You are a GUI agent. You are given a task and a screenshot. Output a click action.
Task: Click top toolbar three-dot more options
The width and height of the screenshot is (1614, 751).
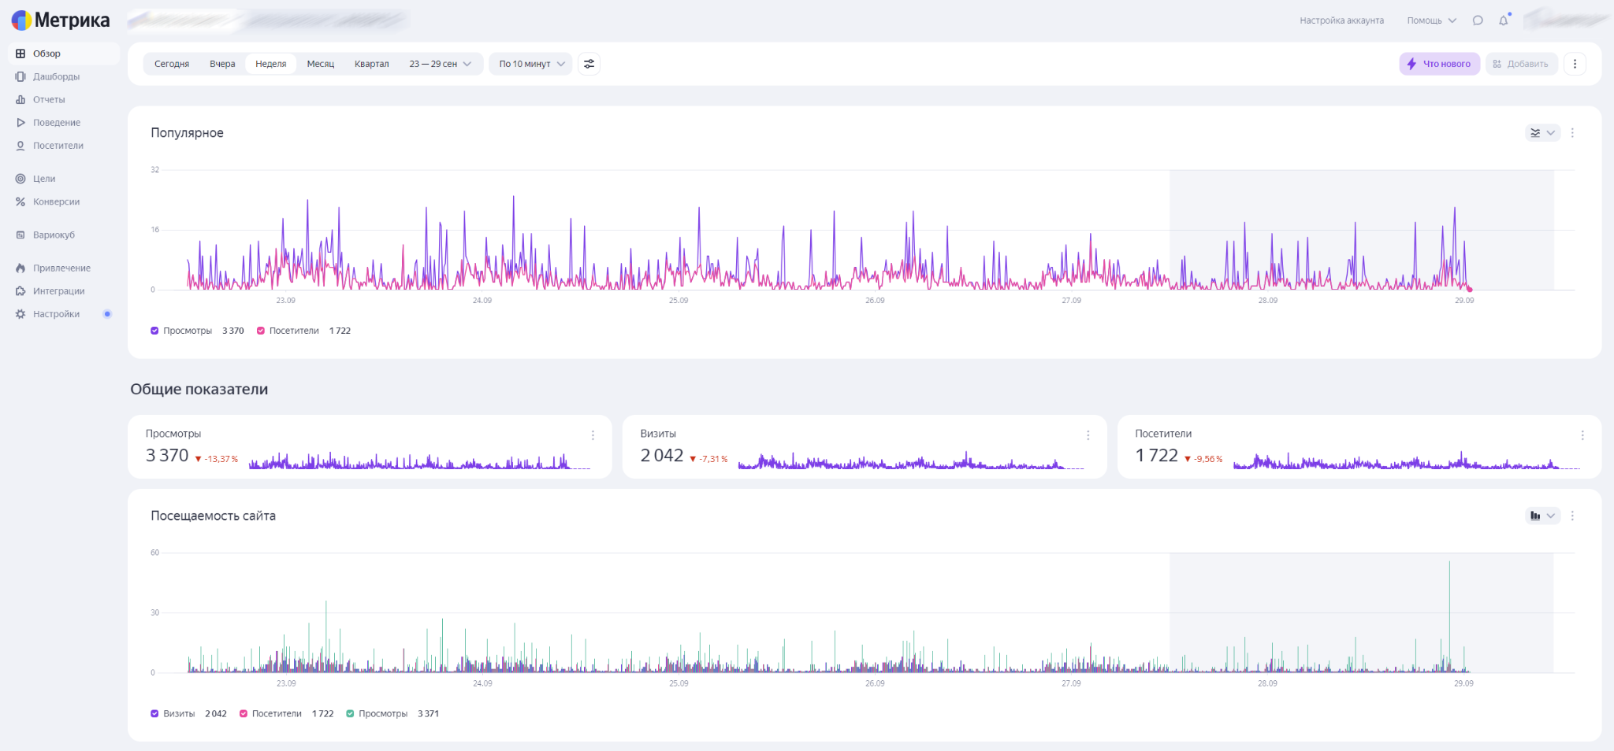click(1575, 64)
